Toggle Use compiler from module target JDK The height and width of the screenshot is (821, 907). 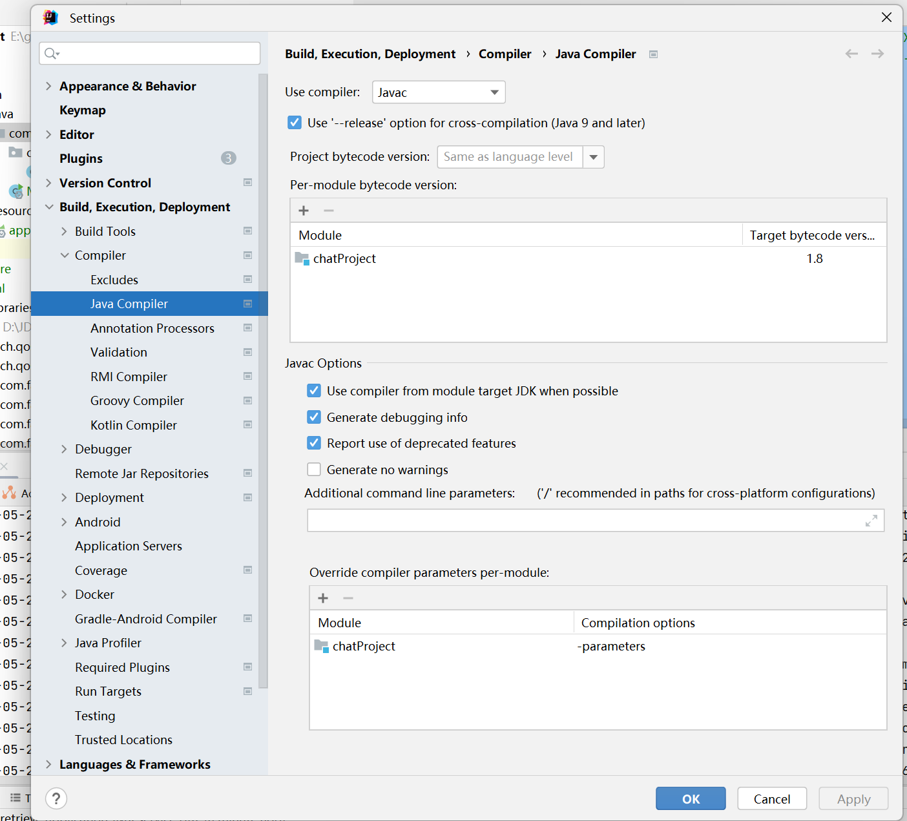pos(314,391)
